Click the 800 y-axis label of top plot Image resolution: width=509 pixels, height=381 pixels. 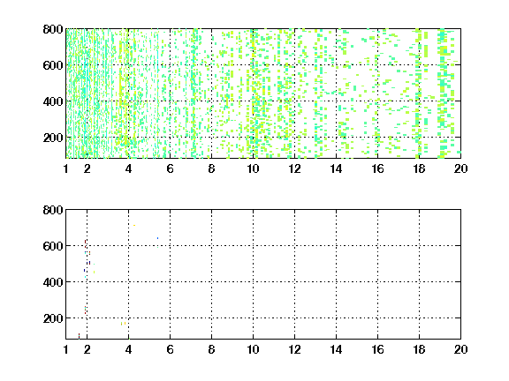coord(53,29)
